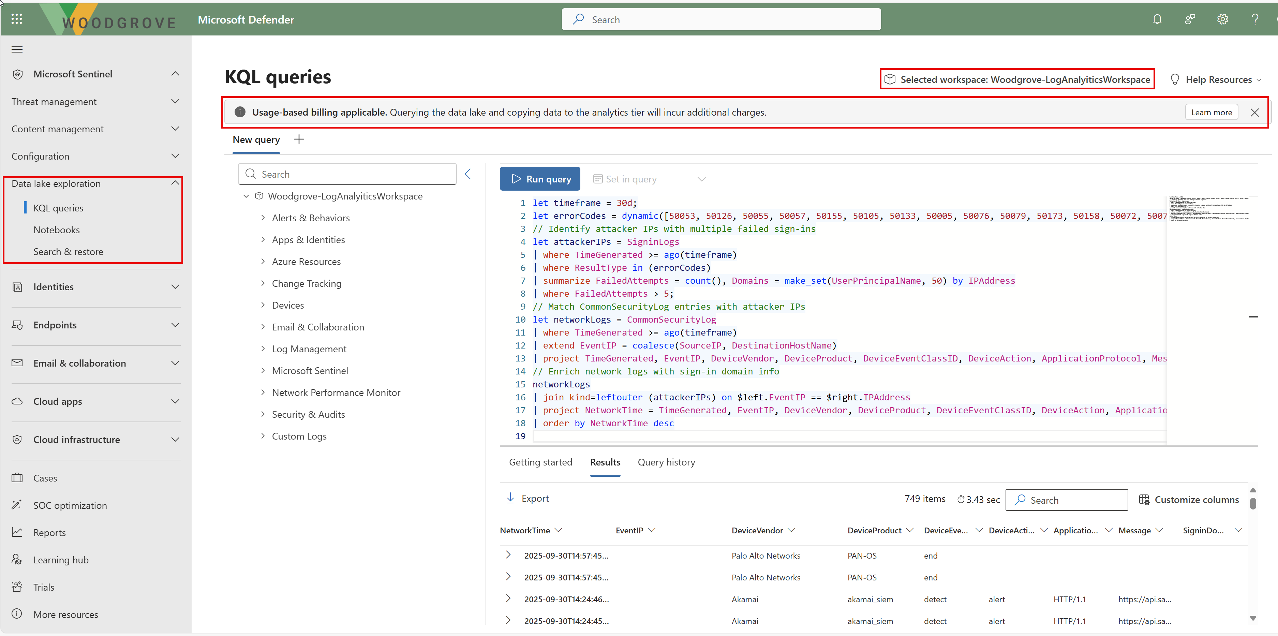Open Customize columns
This screenshot has height=636, width=1278.
1189,500
